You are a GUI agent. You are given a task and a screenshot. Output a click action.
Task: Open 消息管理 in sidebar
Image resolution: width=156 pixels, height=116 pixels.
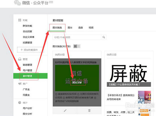[28, 65]
